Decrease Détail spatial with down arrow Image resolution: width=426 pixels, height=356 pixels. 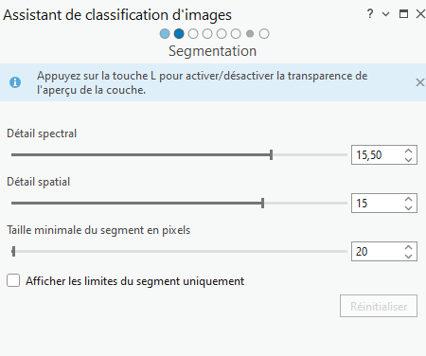(x=408, y=207)
